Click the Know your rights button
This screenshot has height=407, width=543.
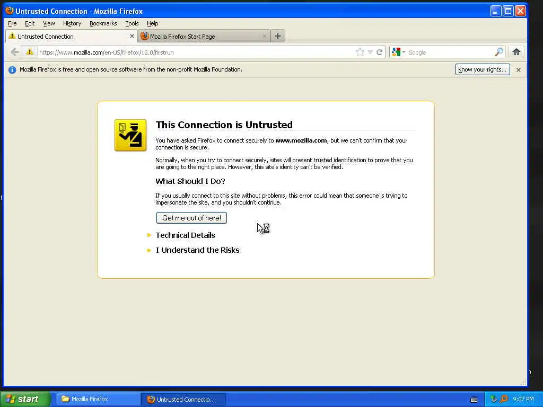tap(483, 69)
